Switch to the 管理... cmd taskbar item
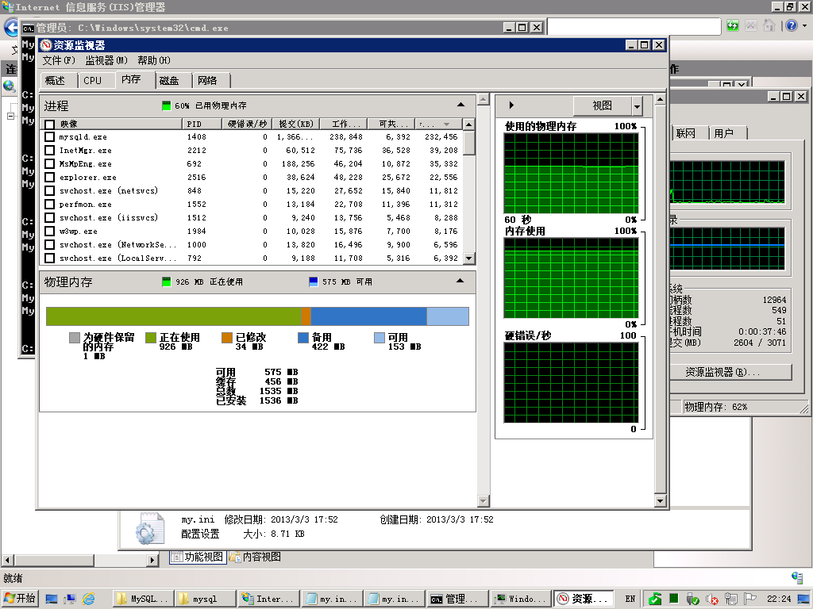This screenshot has height=609, width=813. click(x=457, y=599)
